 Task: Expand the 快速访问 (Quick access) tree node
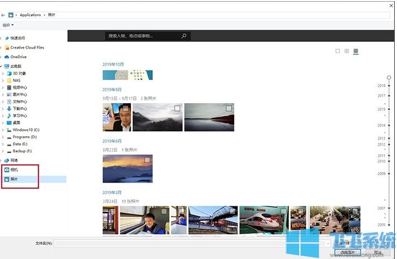2,38
